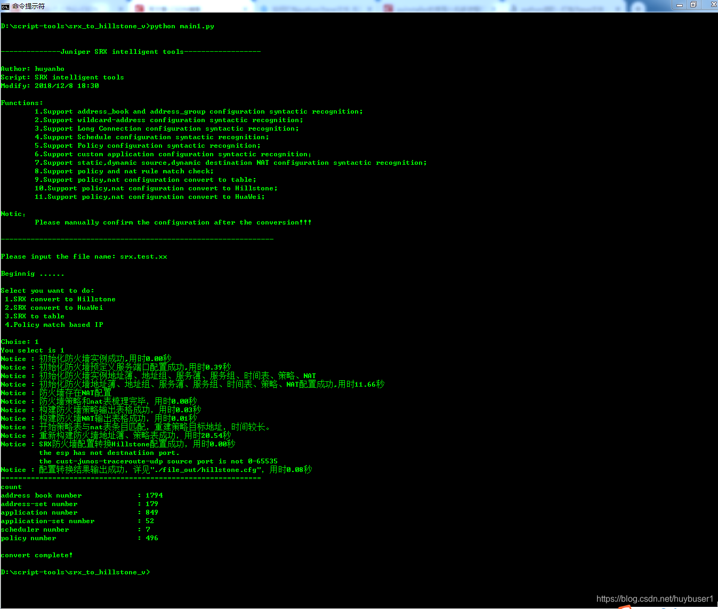
Task: Select function 9 'configuration convert to table'
Action: (146, 180)
